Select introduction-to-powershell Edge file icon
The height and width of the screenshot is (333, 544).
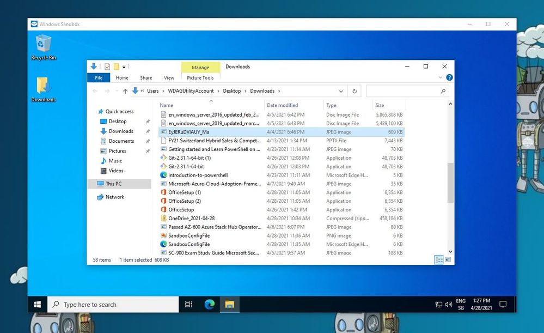163,175
